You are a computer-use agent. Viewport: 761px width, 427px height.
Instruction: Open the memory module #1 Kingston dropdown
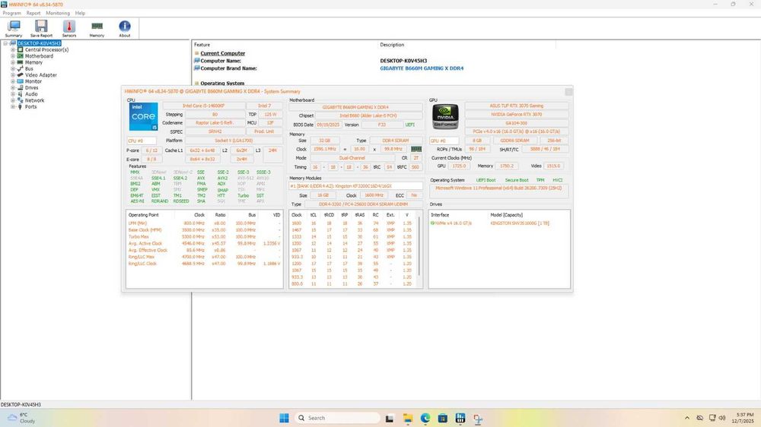355,186
